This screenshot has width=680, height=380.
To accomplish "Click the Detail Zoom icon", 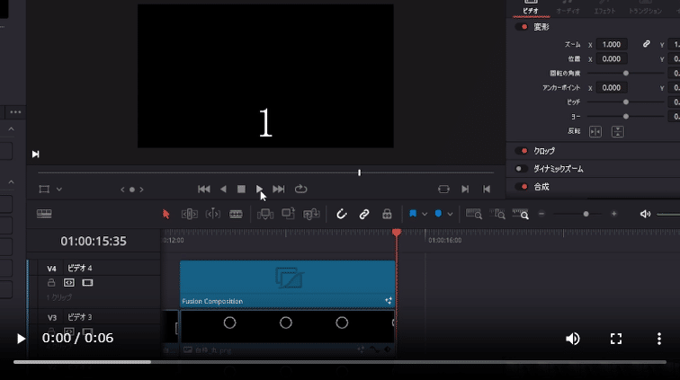I will coord(497,214).
